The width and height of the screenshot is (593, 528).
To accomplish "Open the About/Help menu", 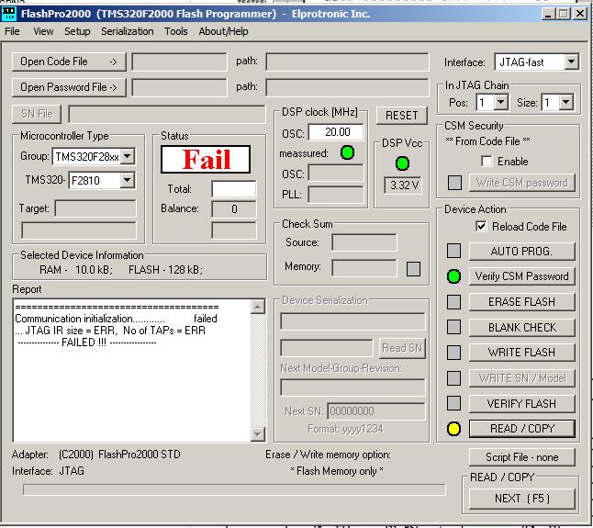I will point(223,31).
